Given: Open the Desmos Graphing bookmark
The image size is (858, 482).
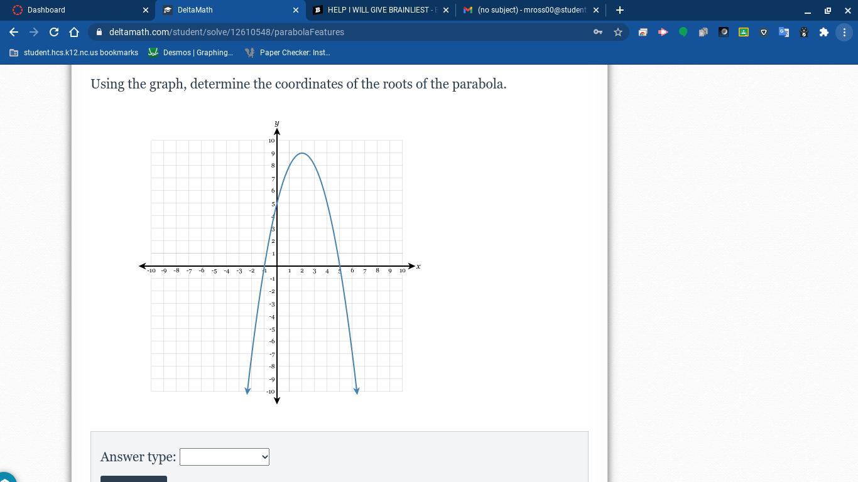Looking at the screenshot, I should point(191,53).
